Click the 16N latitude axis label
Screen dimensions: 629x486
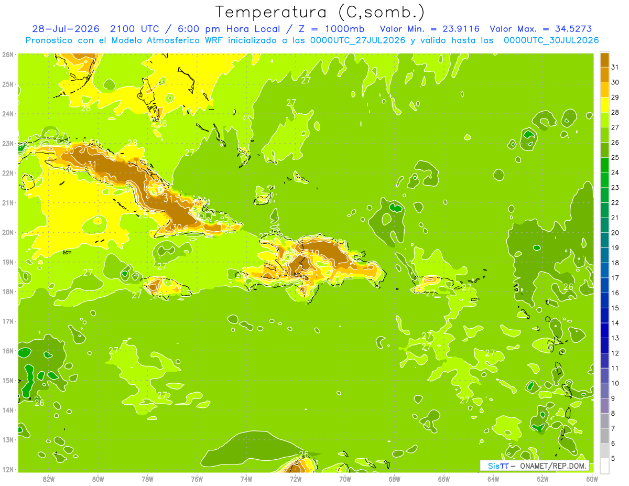(x=8, y=351)
